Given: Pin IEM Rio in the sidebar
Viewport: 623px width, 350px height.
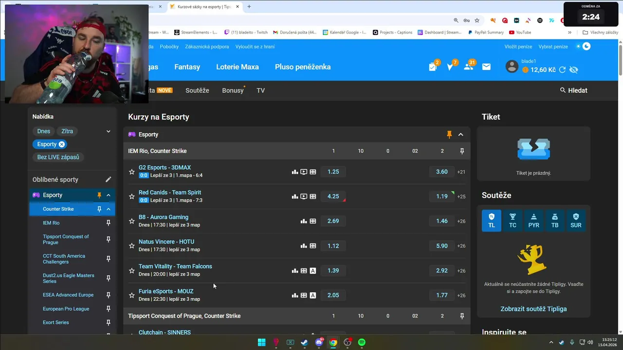Looking at the screenshot, I should pyautogui.click(x=109, y=223).
